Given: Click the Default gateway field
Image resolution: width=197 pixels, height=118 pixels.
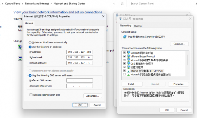Looking at the screenshot, I should click(x=79, y=63).
